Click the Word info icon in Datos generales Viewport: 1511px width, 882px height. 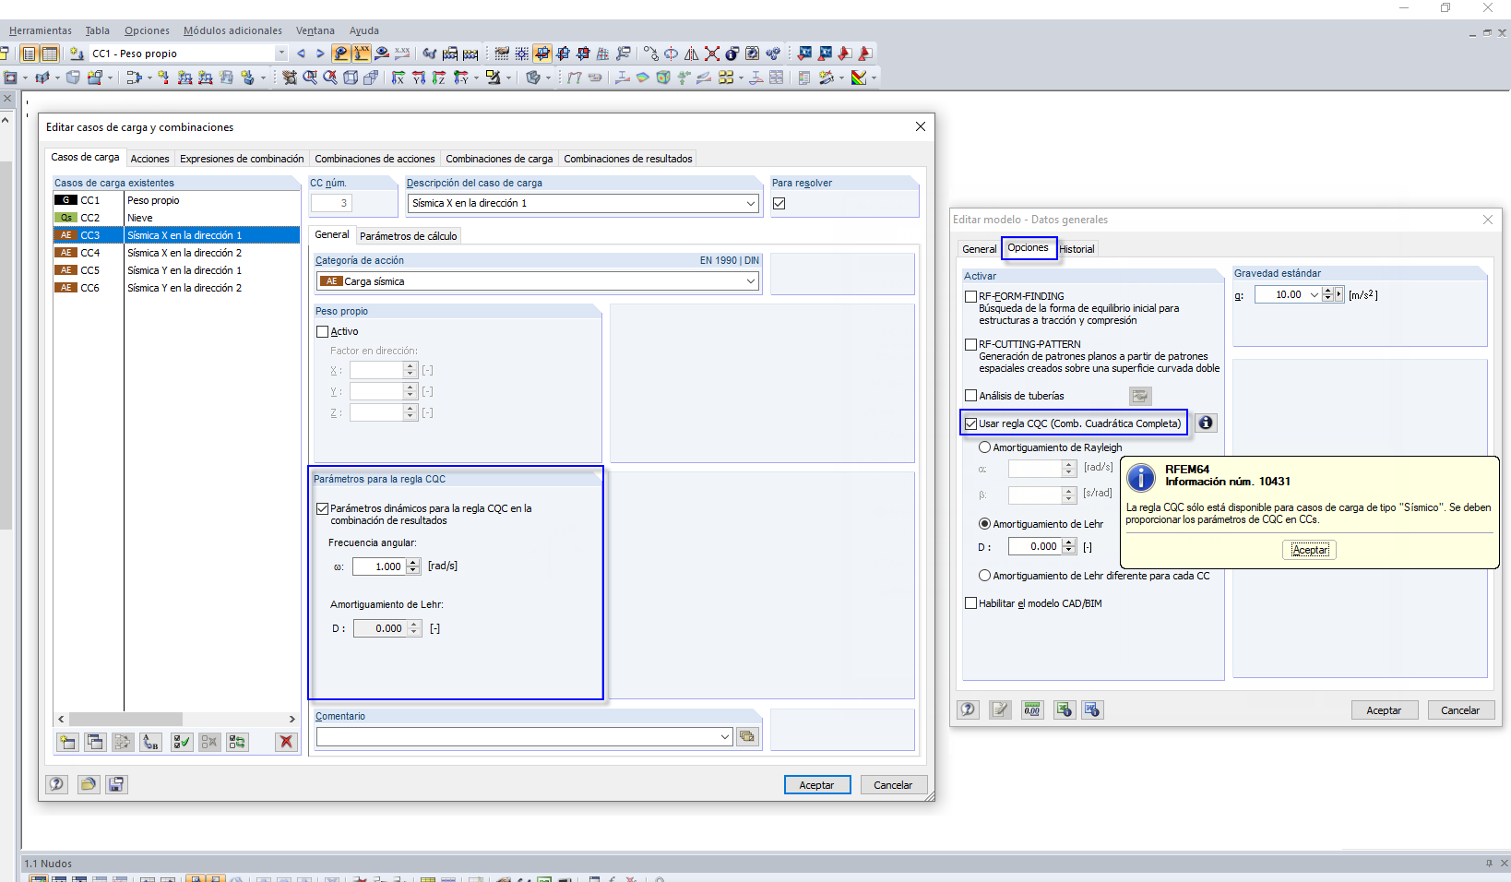pyautogui.click(x=1092, y=709)
